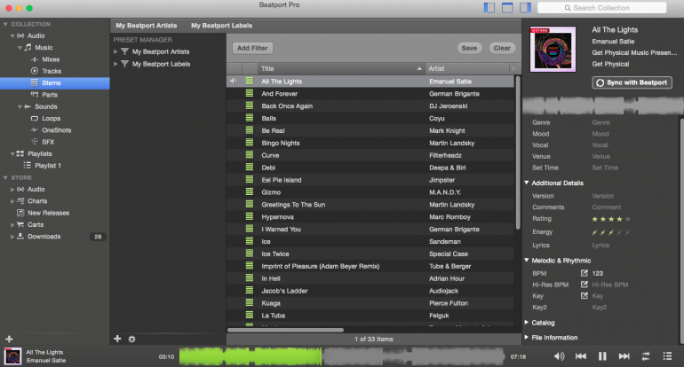Click Sync with Beatport button
This screenshot has width=684, height=367.
coord(632,82)
